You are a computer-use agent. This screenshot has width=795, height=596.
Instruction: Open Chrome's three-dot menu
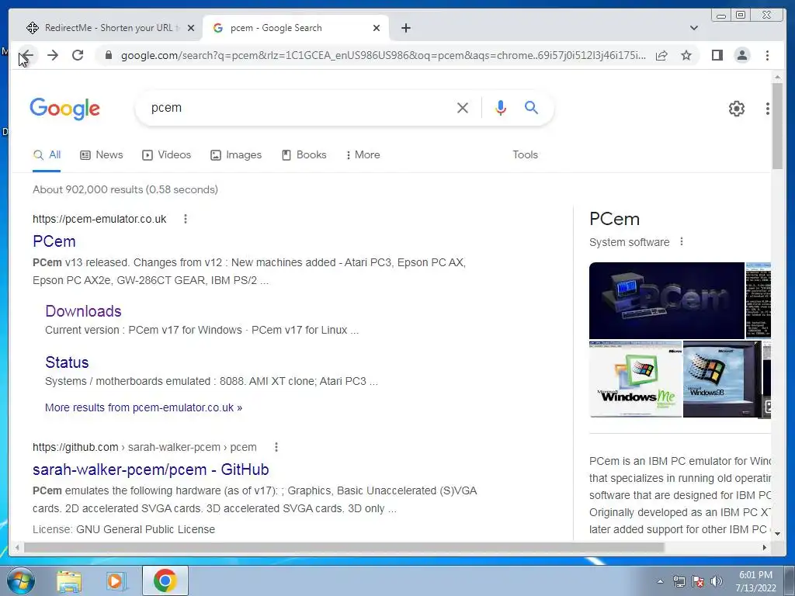pos(768,55)
